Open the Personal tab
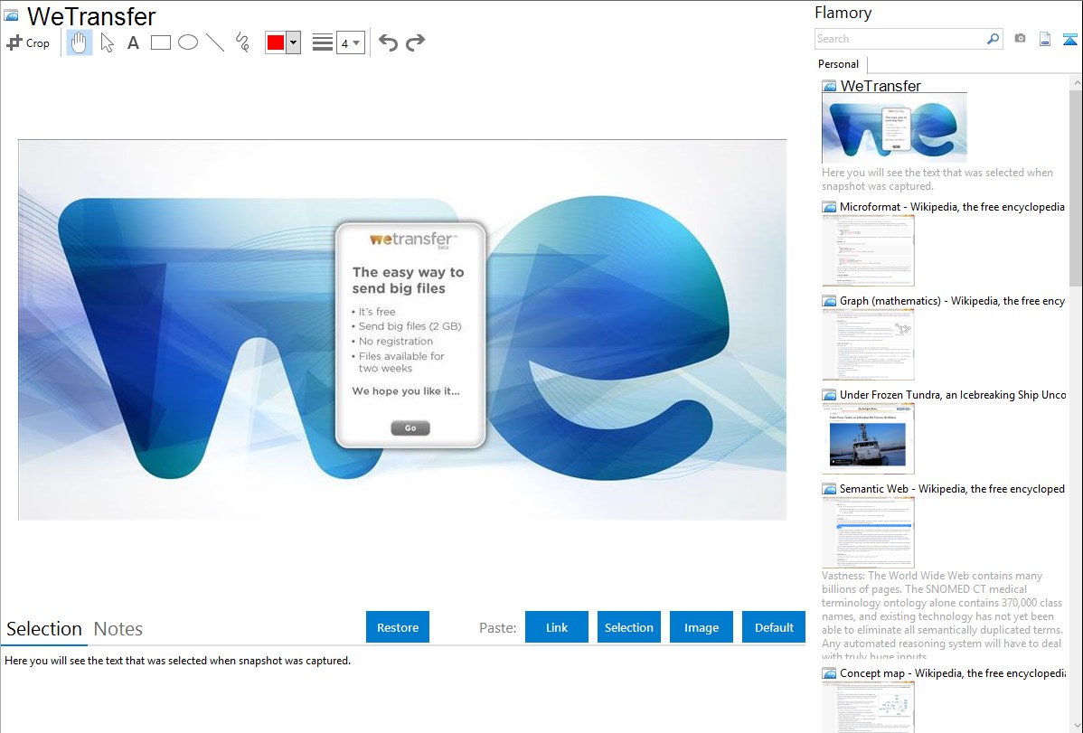Screen dimensions: 1083x733 [x=838, y=64]
